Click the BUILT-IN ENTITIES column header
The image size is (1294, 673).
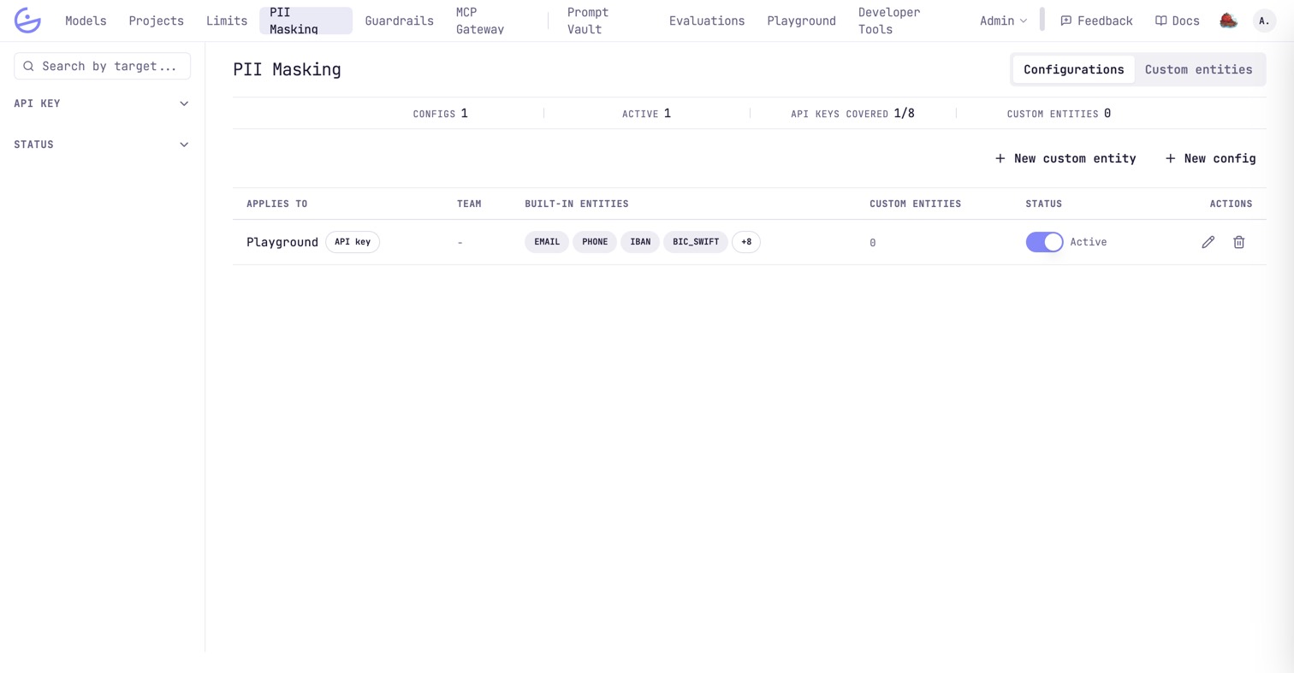click(577, 204)
